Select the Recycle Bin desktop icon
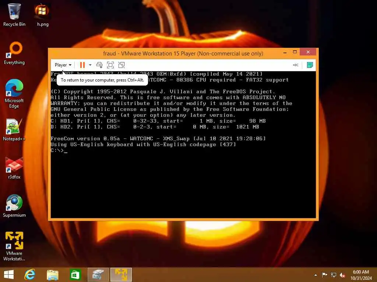The image size is (377, 282). [x=14, y=15]
